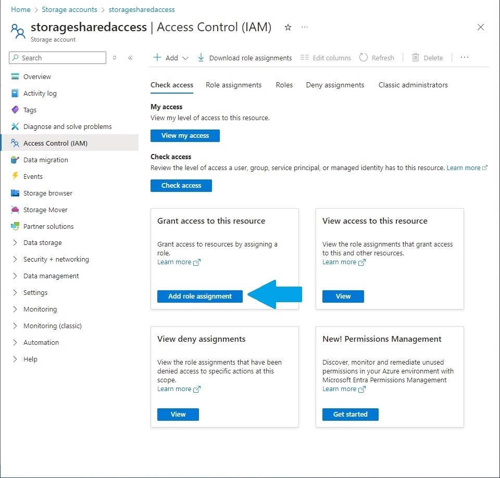Focus the sidebar Search field

tap(57, 58)
